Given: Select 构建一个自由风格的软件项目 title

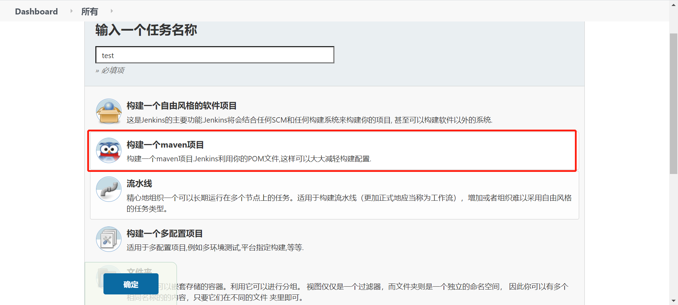Looking at the screenshot, I should click(182, 106).
